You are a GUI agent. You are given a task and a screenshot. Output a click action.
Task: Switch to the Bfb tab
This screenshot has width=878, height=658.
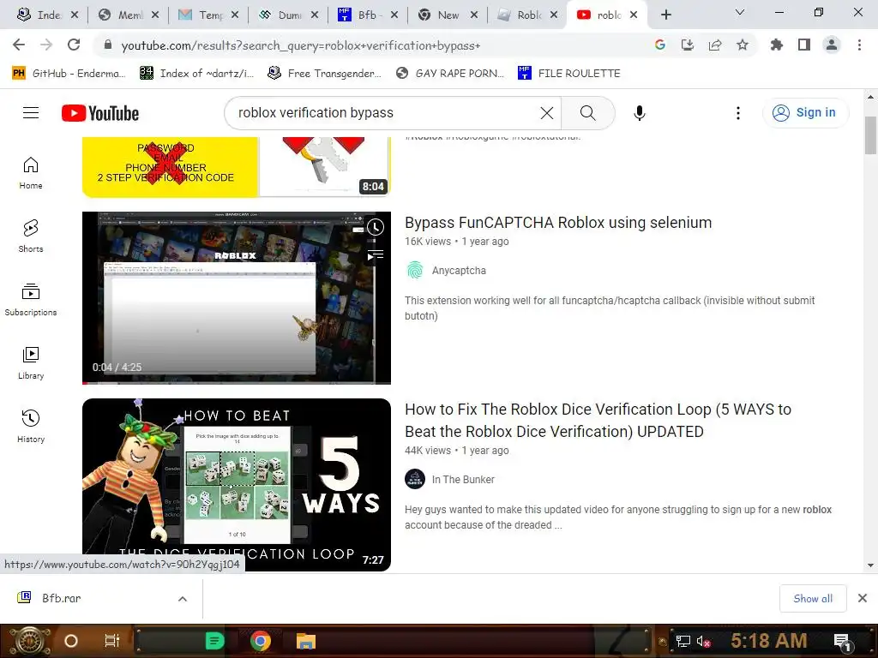click(369, 15)
